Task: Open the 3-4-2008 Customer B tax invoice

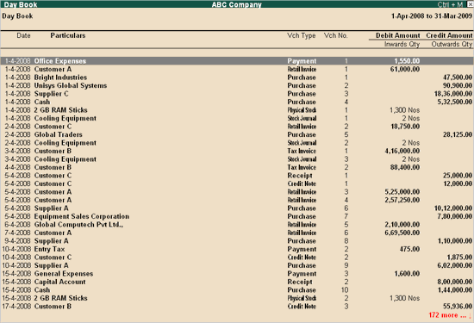Action: 237,151
